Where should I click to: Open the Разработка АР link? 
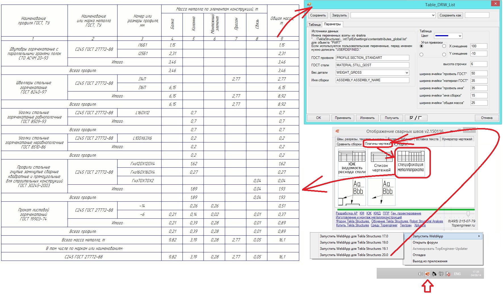[x=347, y=213]
